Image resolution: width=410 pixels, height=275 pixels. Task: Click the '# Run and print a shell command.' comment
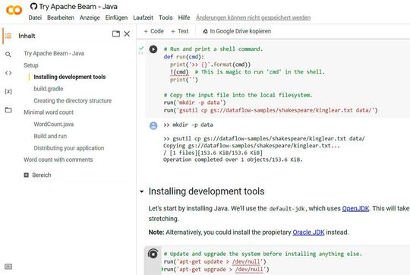(213, 49)
